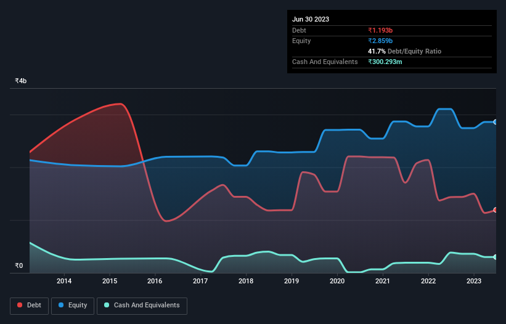Click the 2021 x-axis label

click(x=383, y=281)
